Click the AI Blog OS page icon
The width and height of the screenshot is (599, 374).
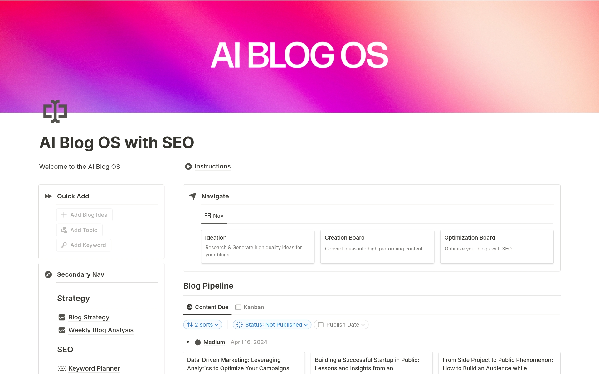(x=55, y=111)
